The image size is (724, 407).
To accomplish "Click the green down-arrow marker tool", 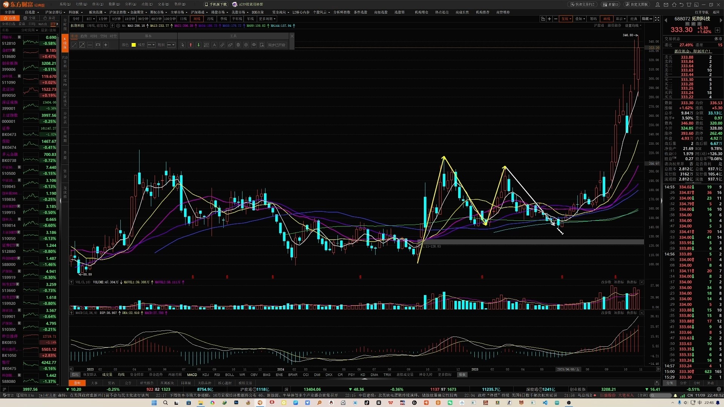I will pyautogui.click(x=198, y=45).
